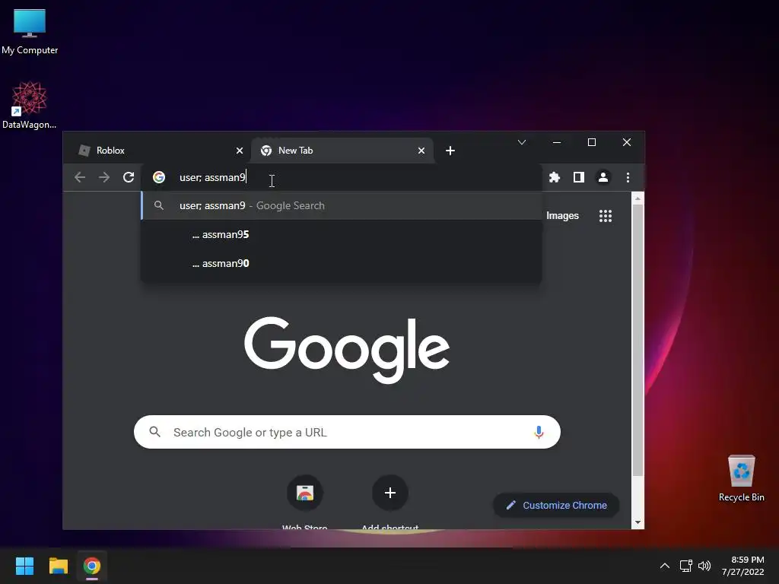Viewport: 779px width, 584px height.
Task: Start voice search with microphone icon
Action: pyautogui.click(x=539, y=432)
